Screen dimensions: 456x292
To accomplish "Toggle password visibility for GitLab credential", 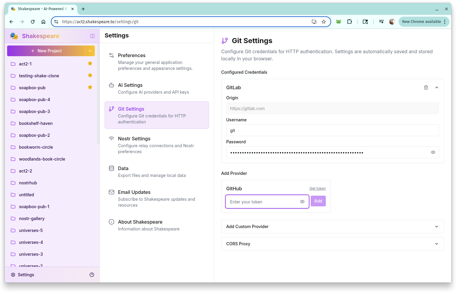I will pos(433,152).
